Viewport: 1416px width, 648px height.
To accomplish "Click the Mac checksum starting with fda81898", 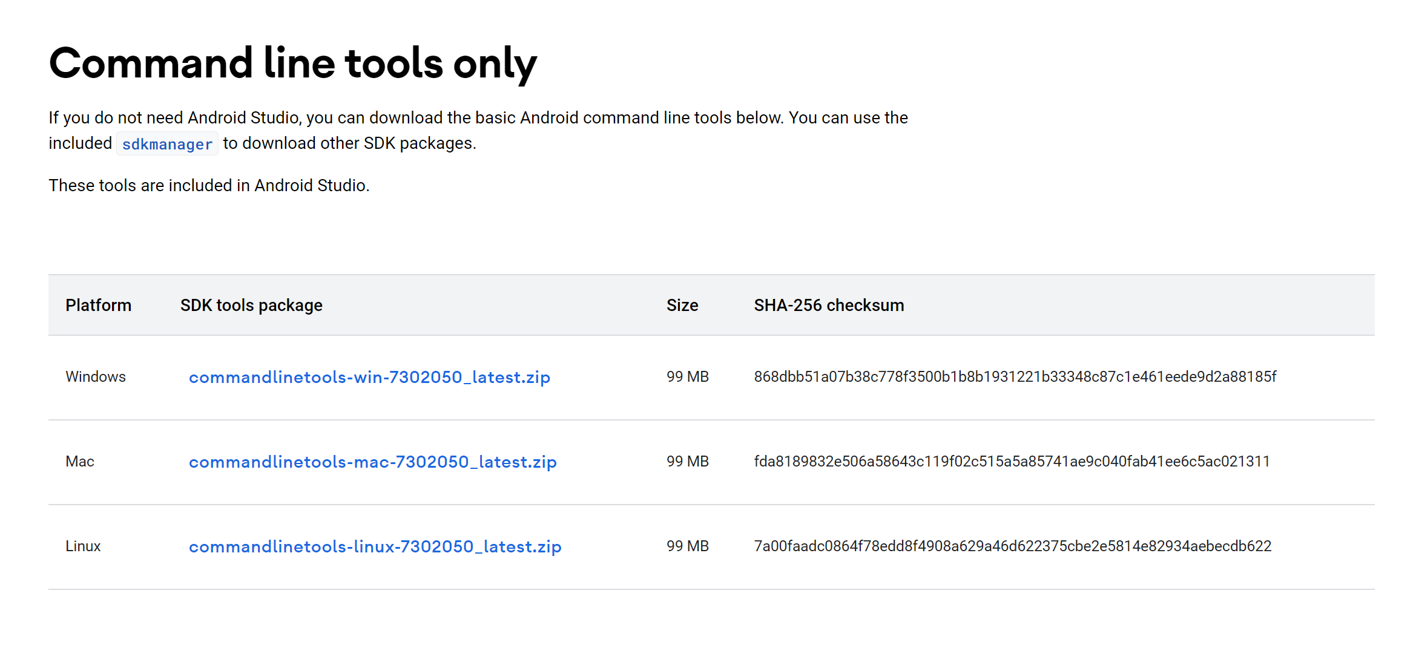I will [1012, 461].
